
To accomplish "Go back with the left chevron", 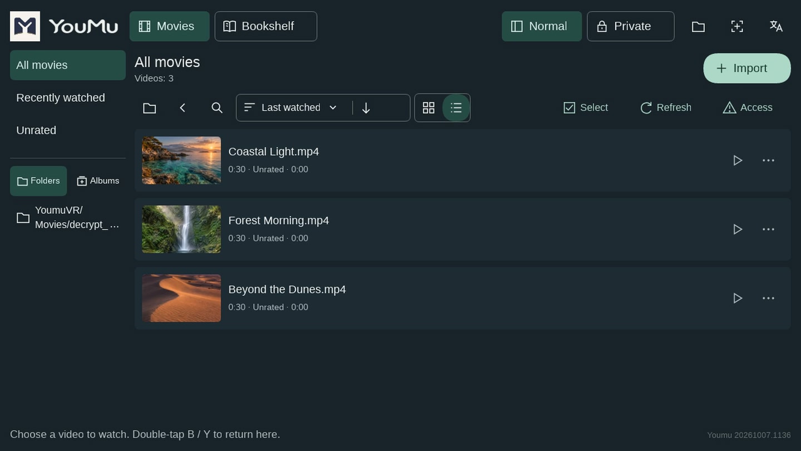I will [182, 107].
